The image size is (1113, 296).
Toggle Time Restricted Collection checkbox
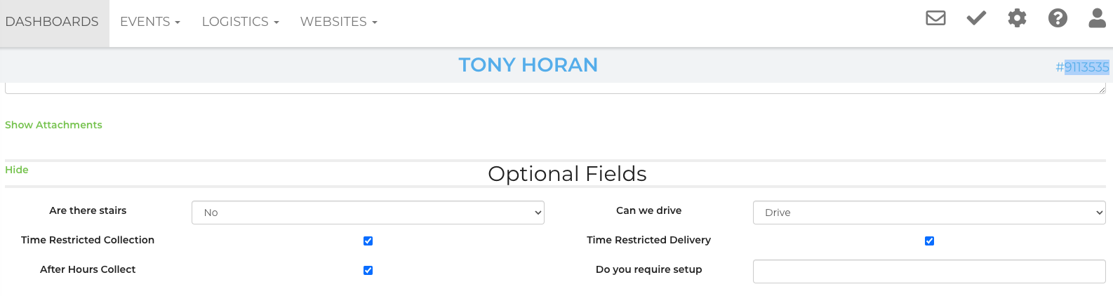click(x=368, y=241)
